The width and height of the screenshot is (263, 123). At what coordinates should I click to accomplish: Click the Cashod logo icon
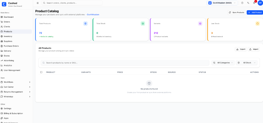click(4, 4)
